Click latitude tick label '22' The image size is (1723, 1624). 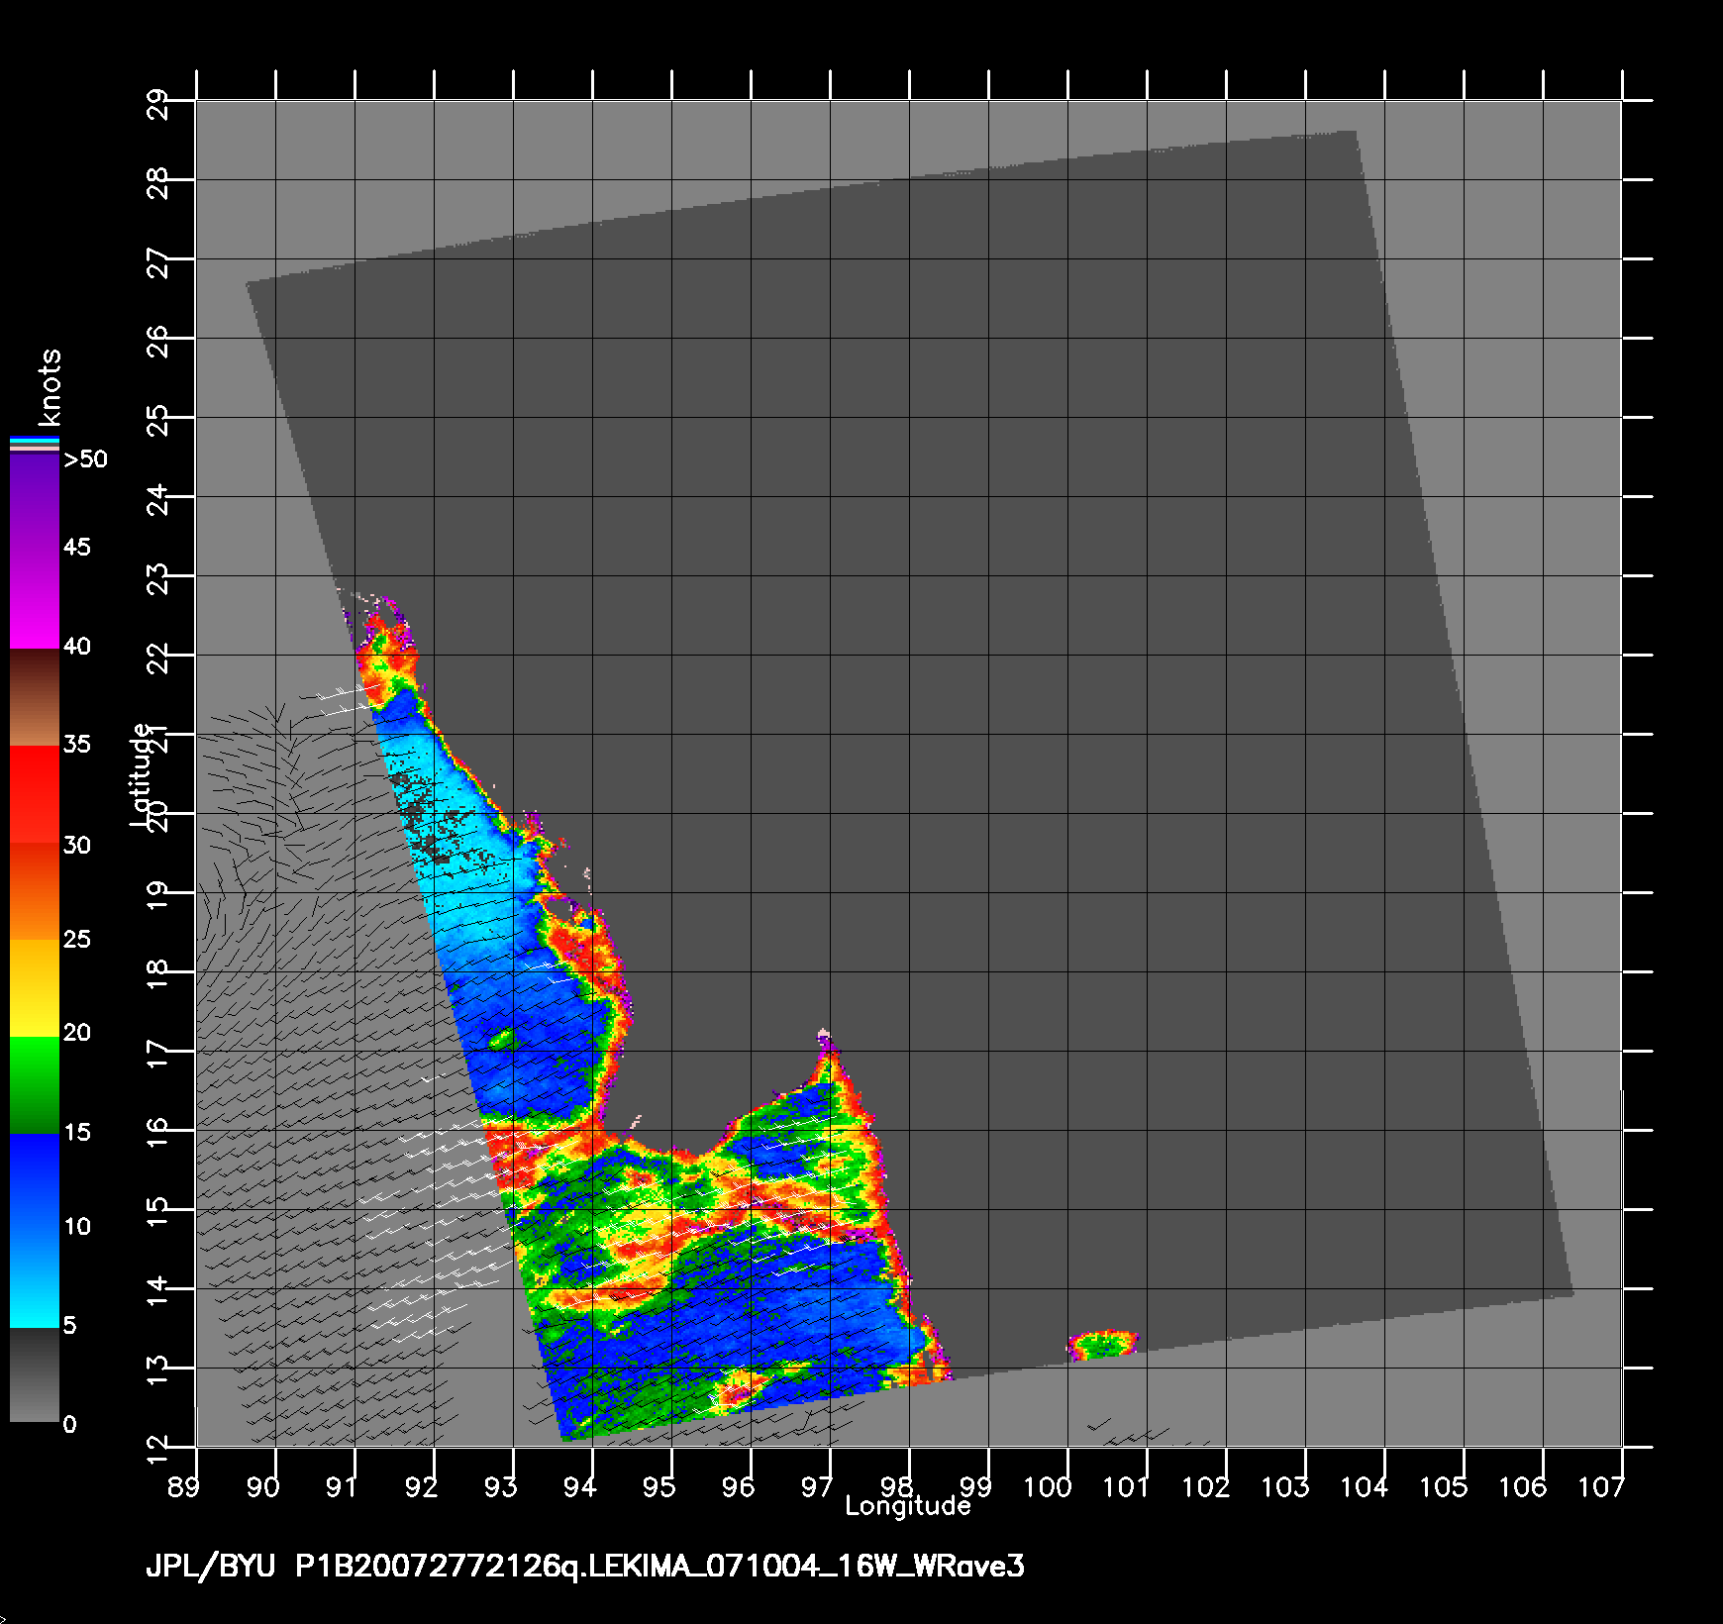(x=157, y=660)
